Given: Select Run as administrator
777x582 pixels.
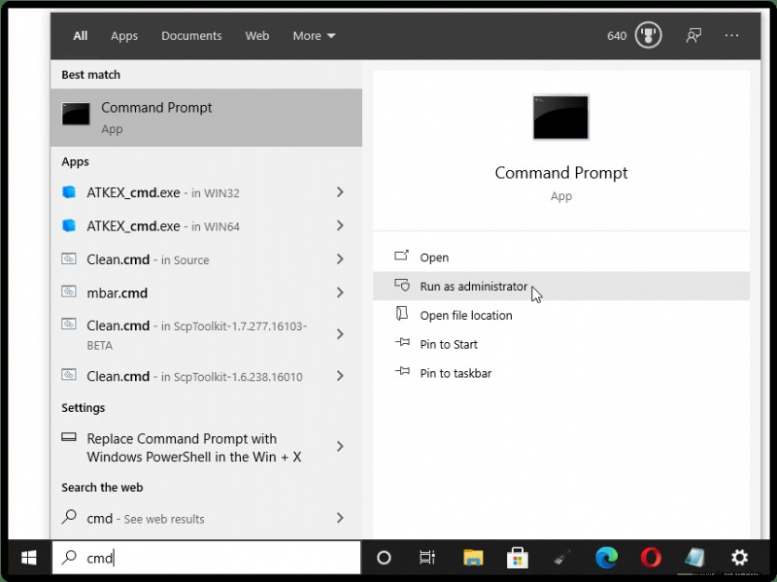Looking at the screenshot, I should [x=561, y=286].
